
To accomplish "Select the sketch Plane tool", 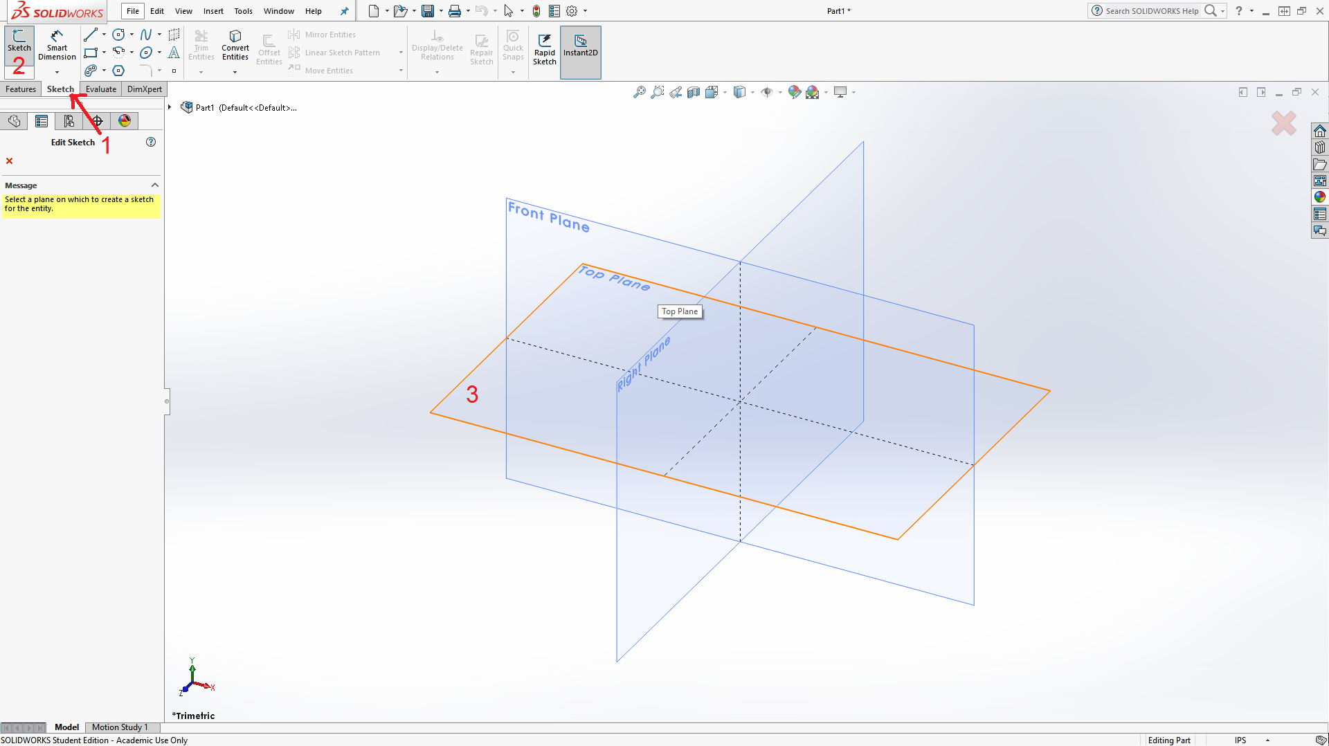I will (174, 35).
